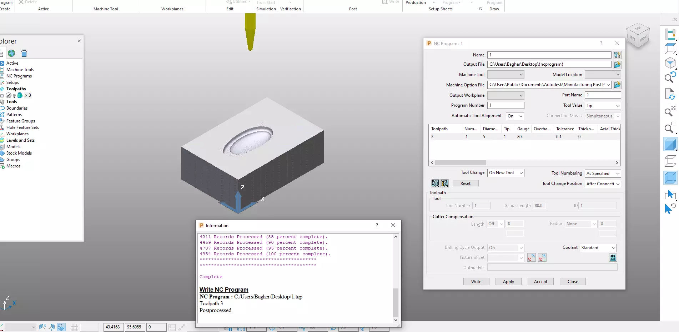Viewport: 679px width, 332px height.
Task: Open the Coolant Standard dropdown
Action: tap(598, 248)
